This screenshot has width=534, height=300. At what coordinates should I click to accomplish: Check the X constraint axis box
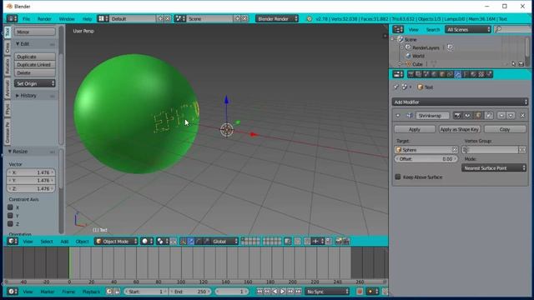tap(10, 207)
